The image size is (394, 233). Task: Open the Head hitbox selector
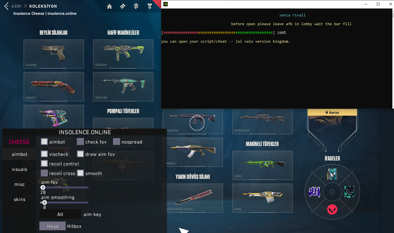point(53,226)
